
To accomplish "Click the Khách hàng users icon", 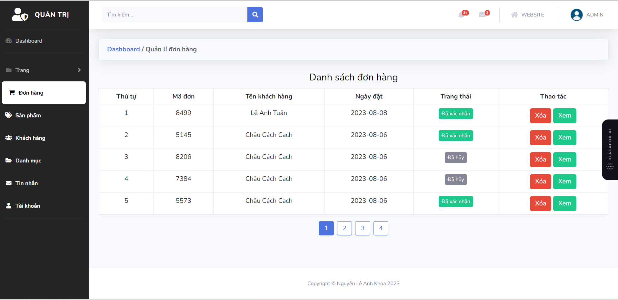I will [9, 138].
